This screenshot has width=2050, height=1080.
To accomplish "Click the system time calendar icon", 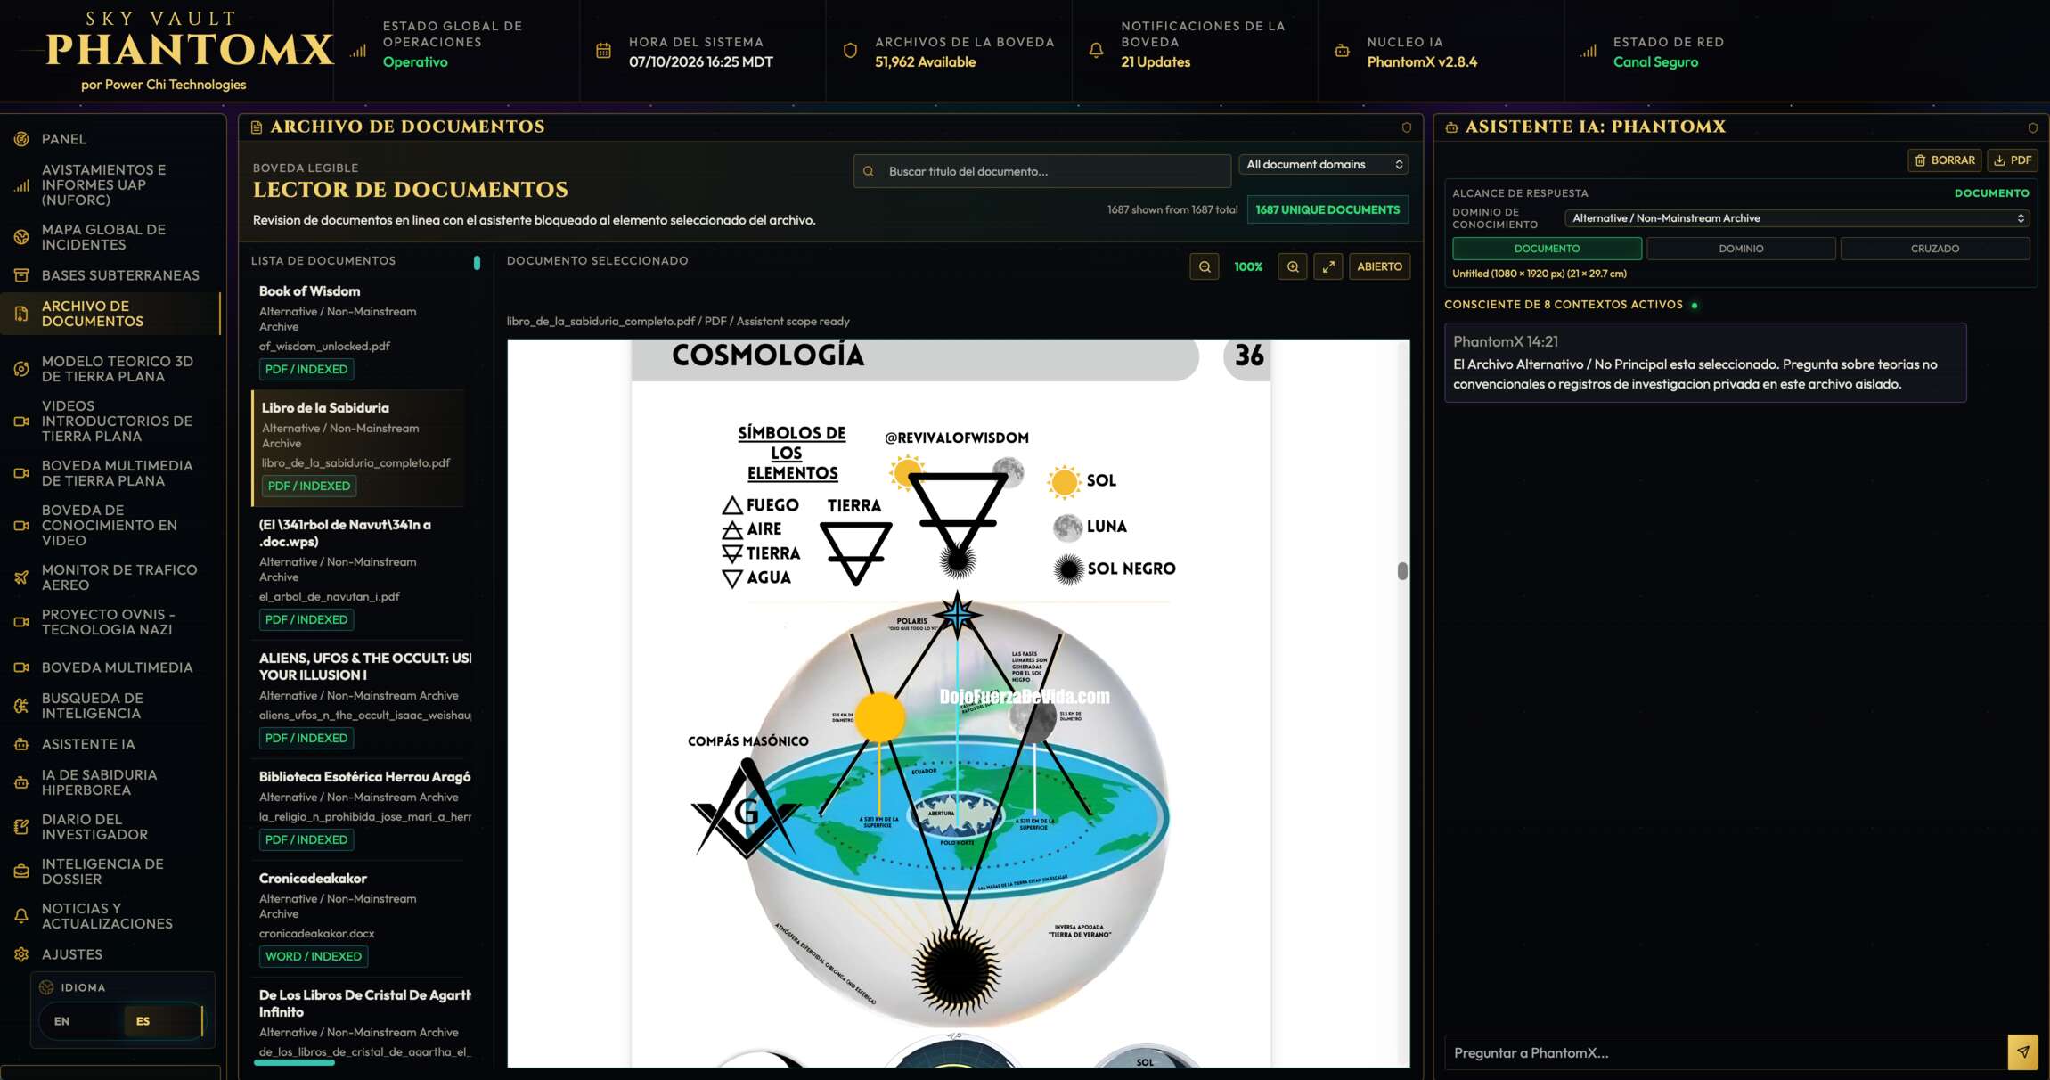I will point(603,51).
